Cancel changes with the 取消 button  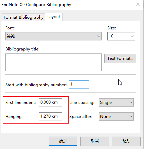(95, 141)
